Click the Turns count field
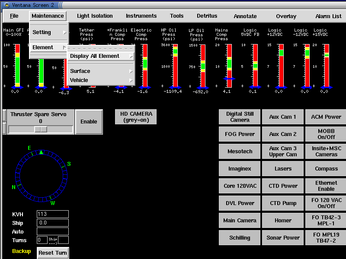The image size is (346, 259). pos(42,240)
